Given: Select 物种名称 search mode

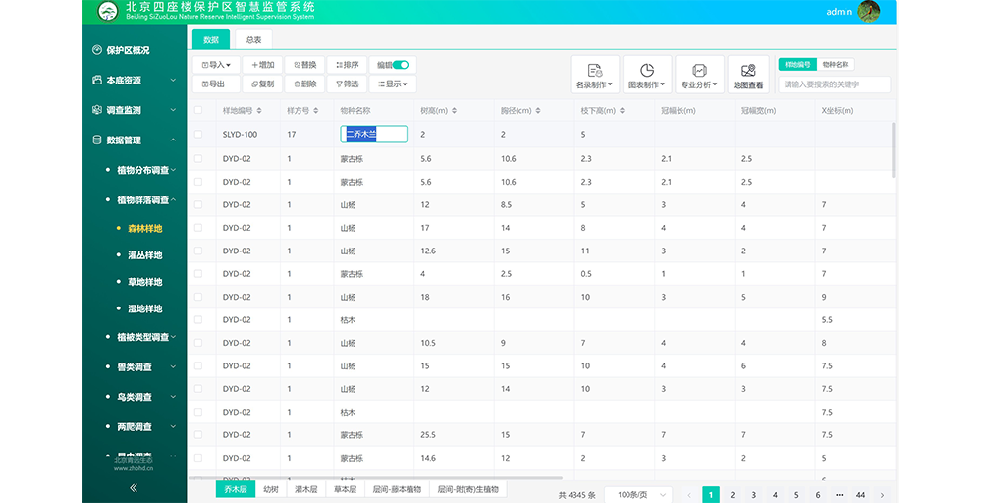Looking at the screenshot, I should (x=836, y=65).
